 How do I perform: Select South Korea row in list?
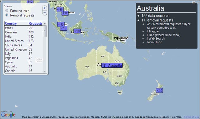point(24,45)
